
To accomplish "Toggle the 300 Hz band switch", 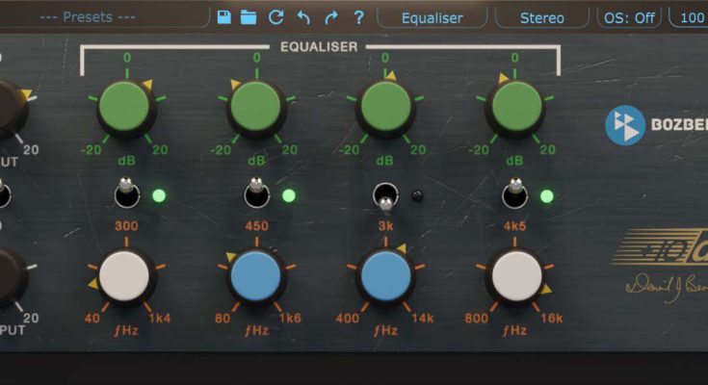I will 125,192.
